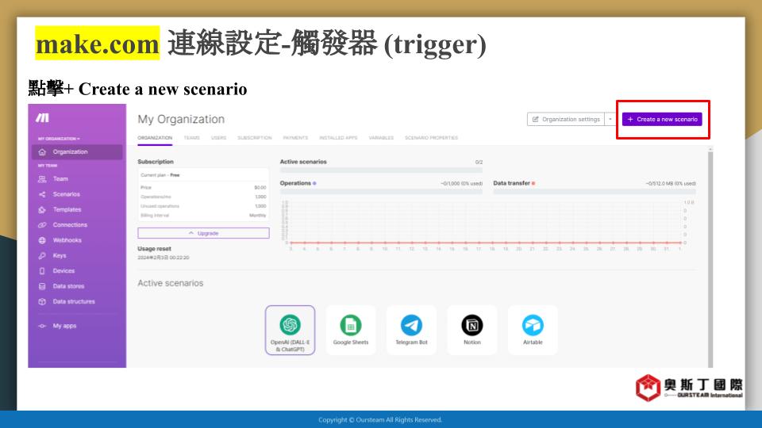This screenshot has height=428, width=762.
Task: Click the 'Usage reset' label
Action: click(154, 249)
